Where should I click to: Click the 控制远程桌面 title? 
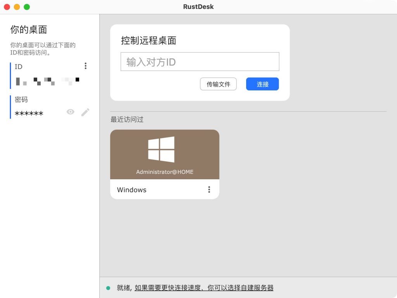(x=148, y=40)
